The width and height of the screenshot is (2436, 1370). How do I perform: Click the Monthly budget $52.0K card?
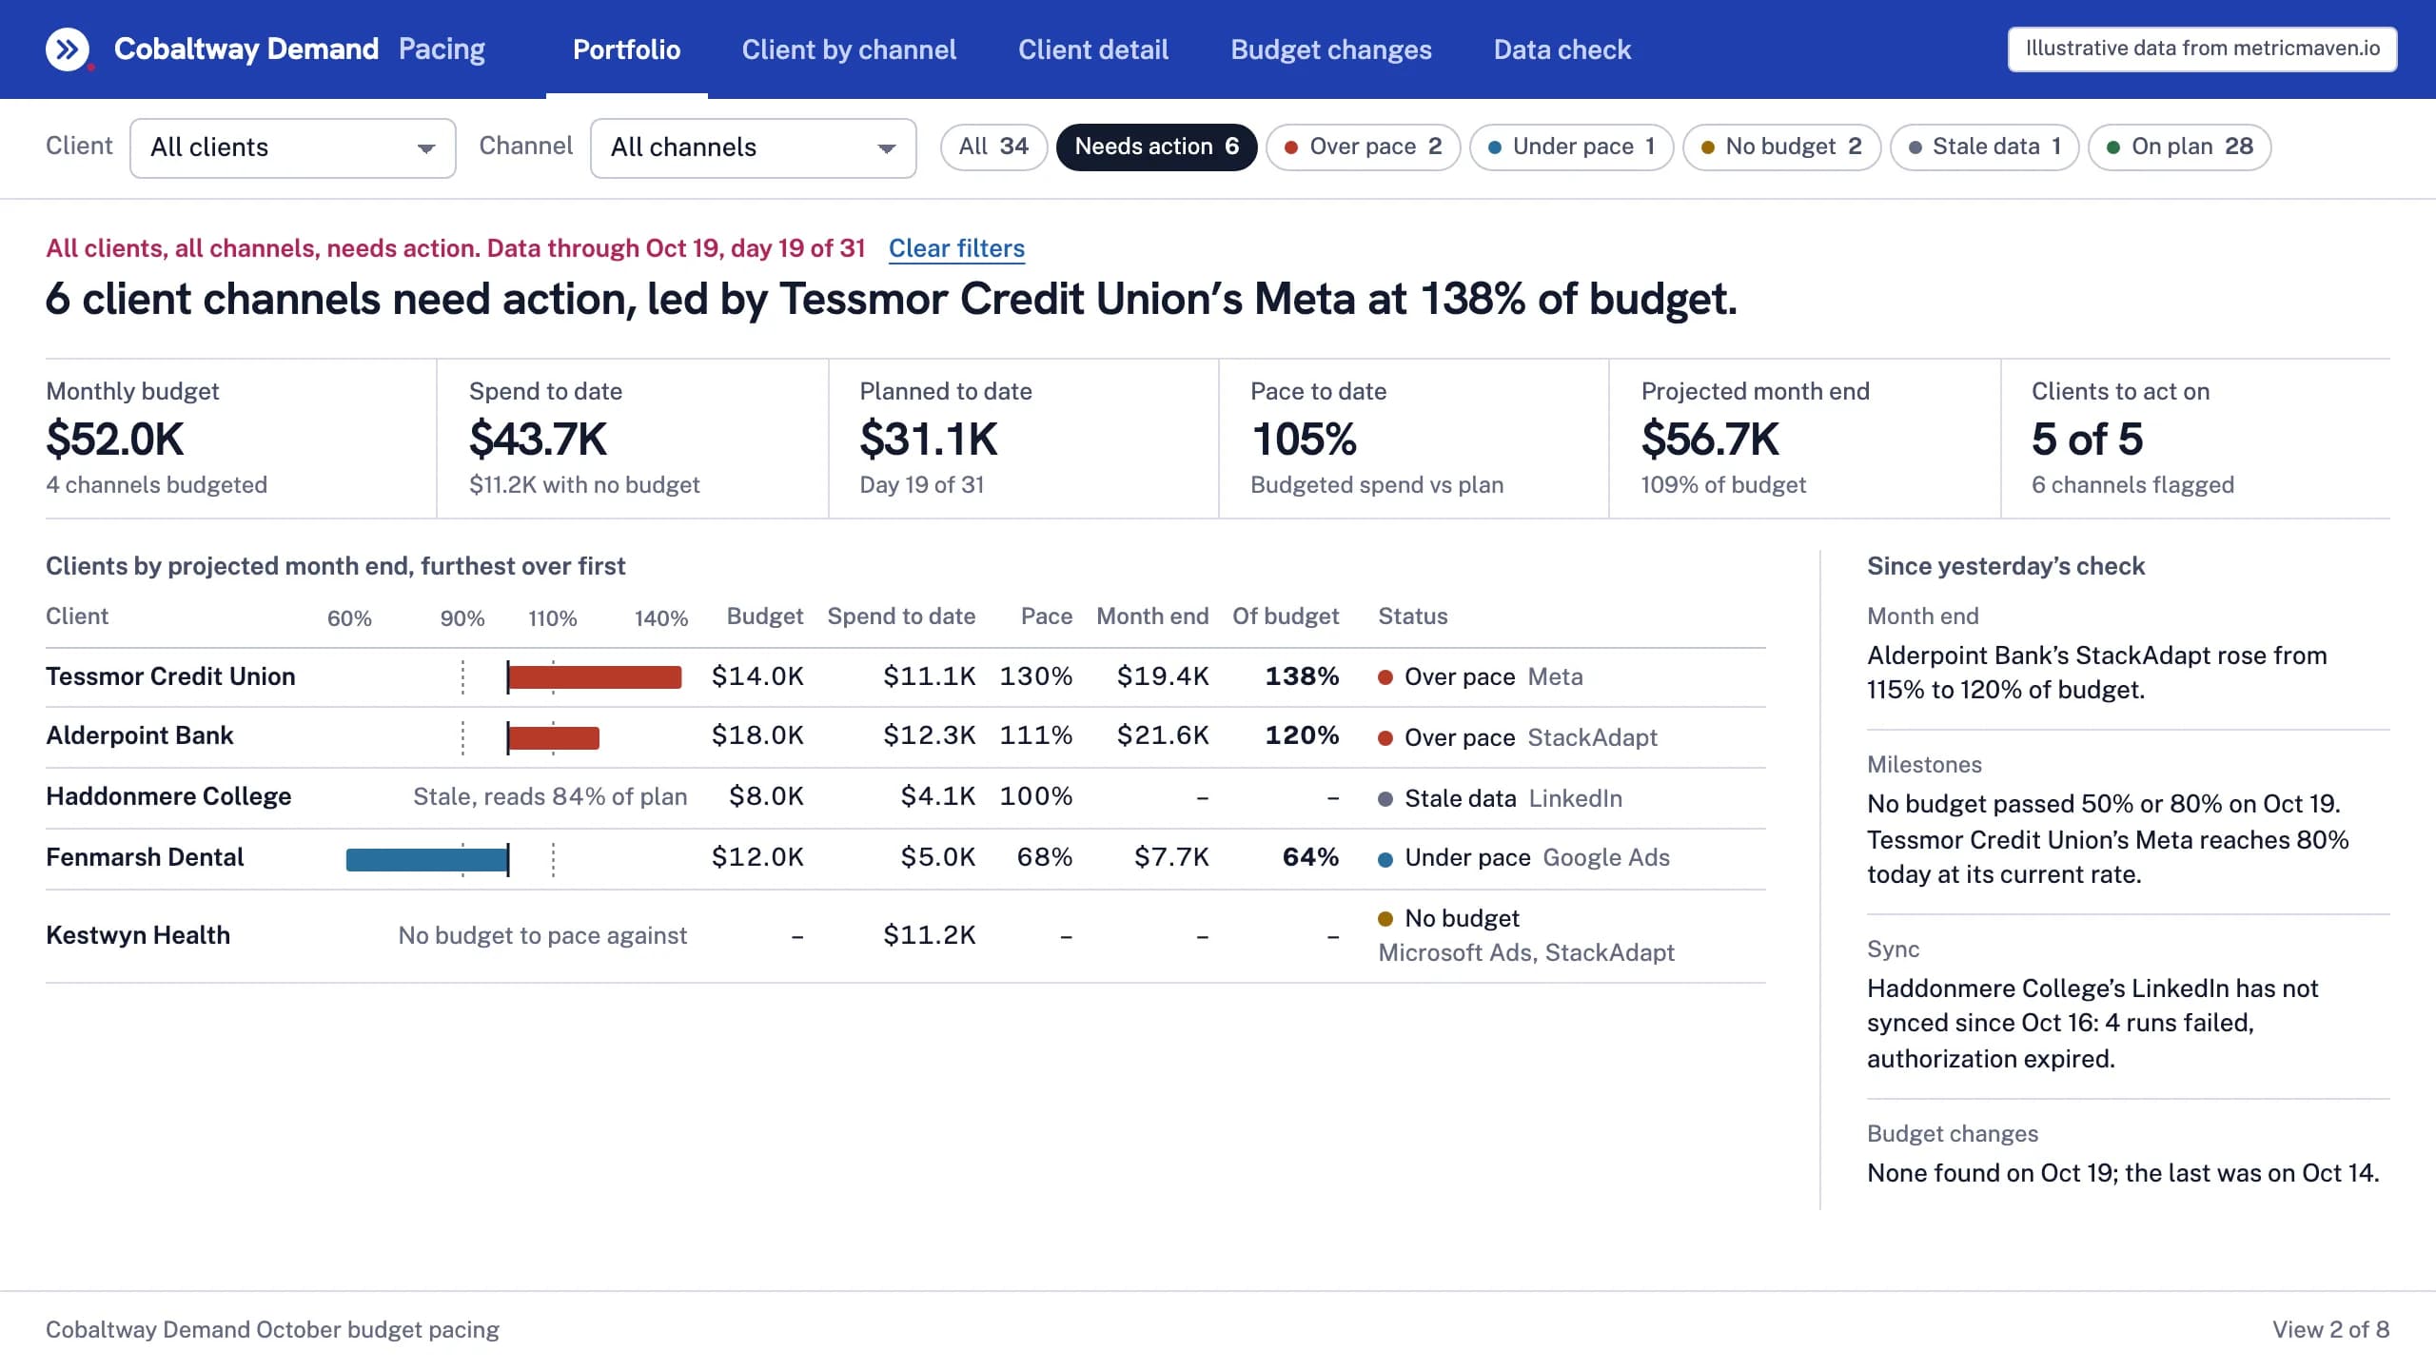tap(240, 439)
